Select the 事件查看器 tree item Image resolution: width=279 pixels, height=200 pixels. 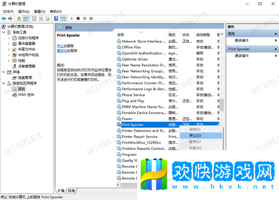pyautogui.click(x=27, y=44)
